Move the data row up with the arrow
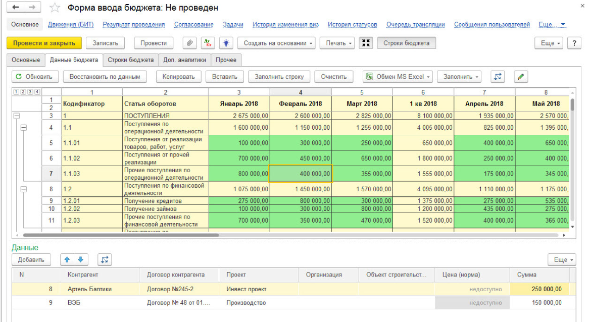This screenshot has width=589, height=322. tap(67, 259)
